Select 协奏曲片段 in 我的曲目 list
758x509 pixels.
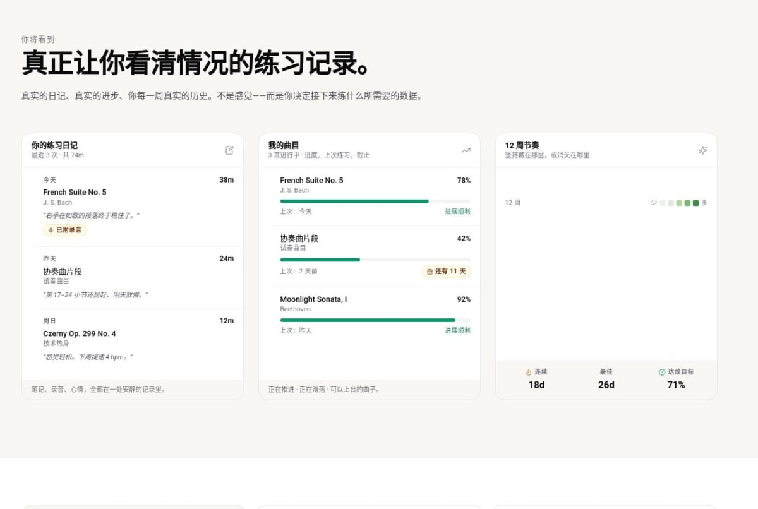299,239
